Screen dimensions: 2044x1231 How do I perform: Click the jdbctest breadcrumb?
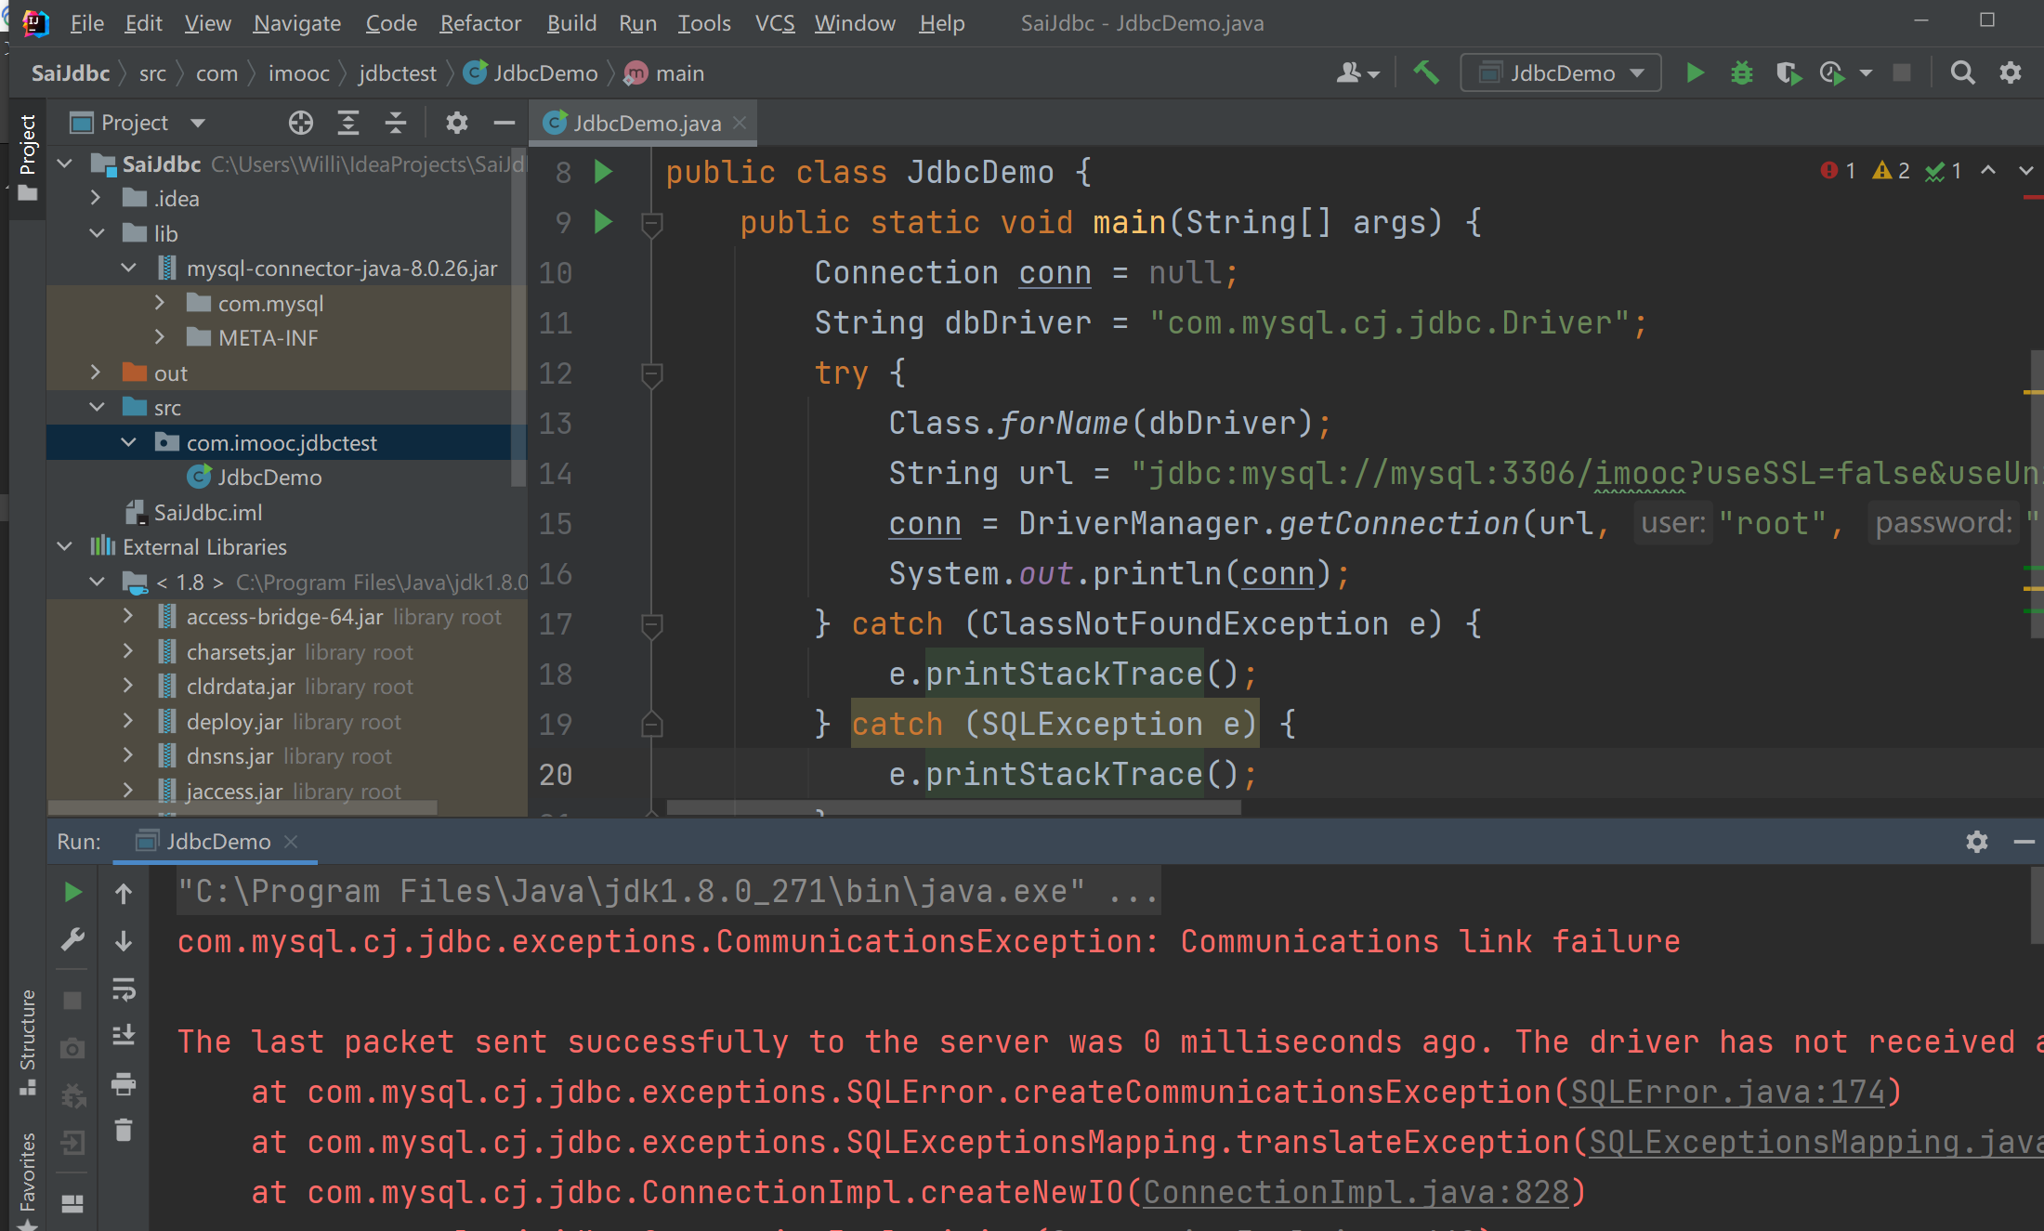[x=397, y=72]
